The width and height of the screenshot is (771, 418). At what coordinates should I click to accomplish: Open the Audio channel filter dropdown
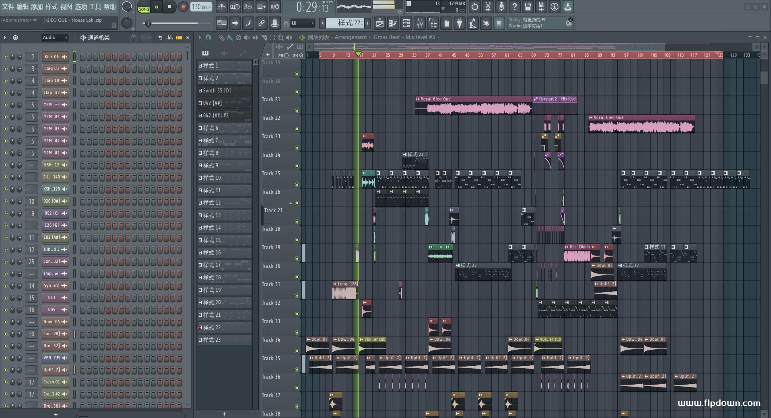coord(55,37)
